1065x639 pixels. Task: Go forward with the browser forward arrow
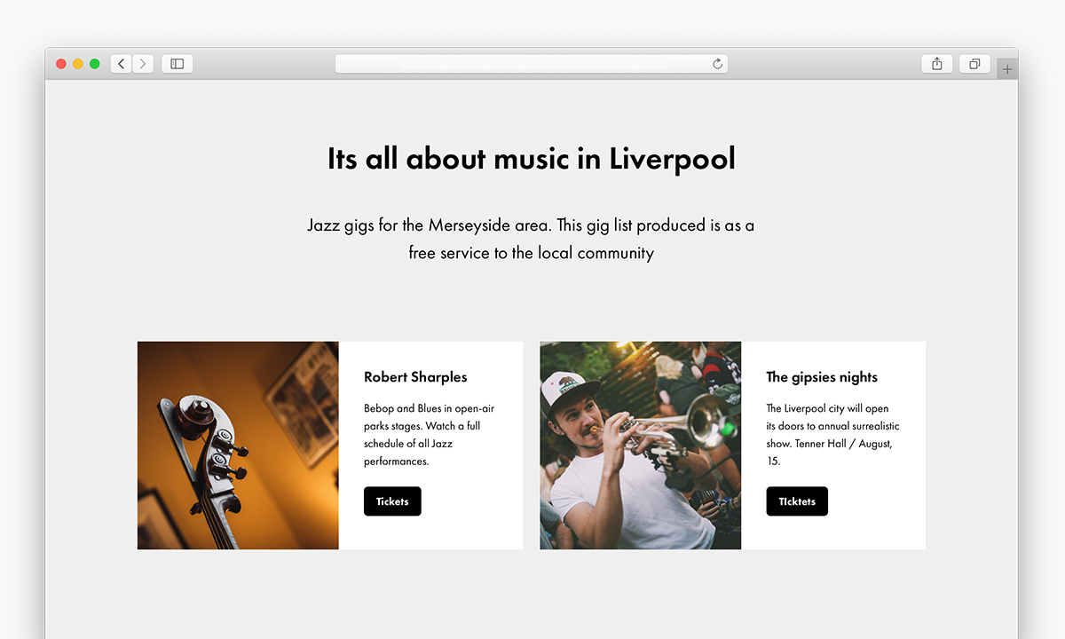[x=143, y=64]
